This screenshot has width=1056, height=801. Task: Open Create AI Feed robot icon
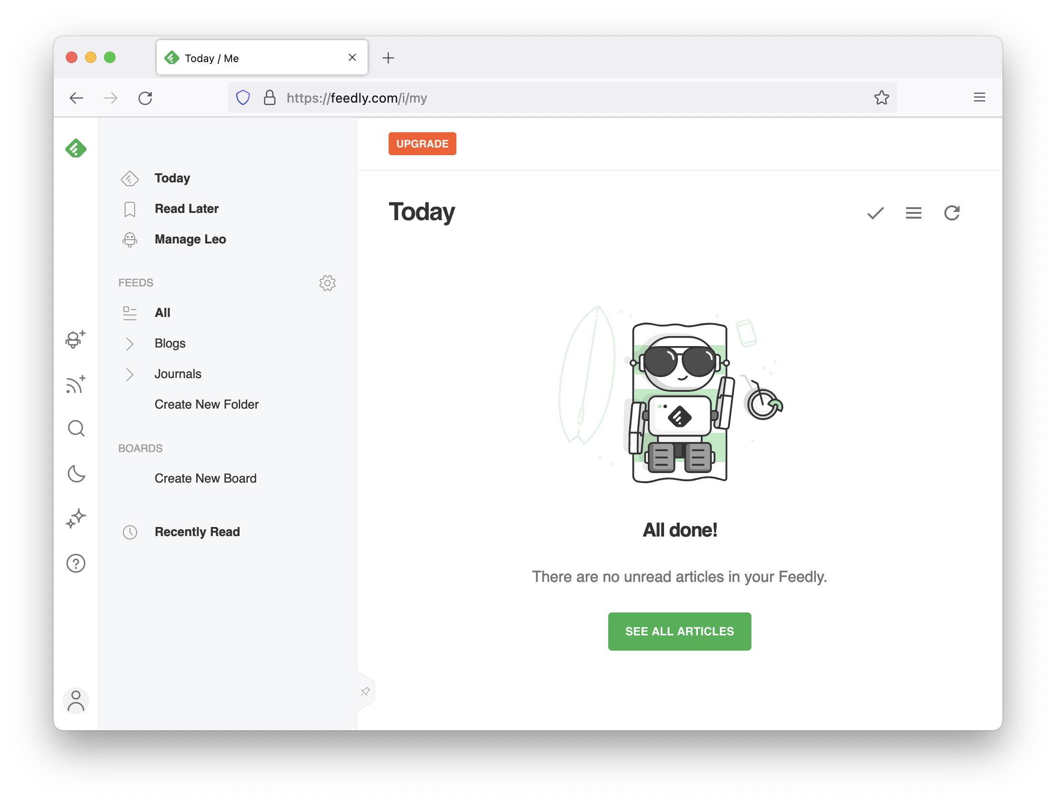point(75,339)
